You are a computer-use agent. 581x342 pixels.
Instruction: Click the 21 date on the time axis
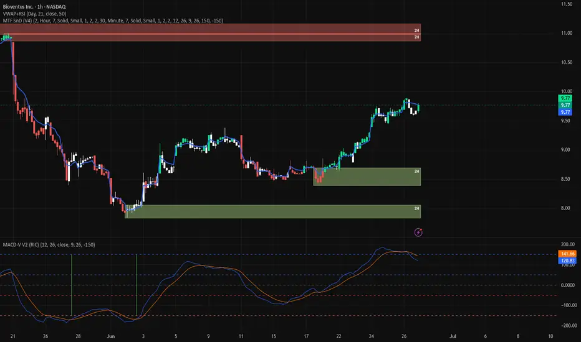click(13, 336)
